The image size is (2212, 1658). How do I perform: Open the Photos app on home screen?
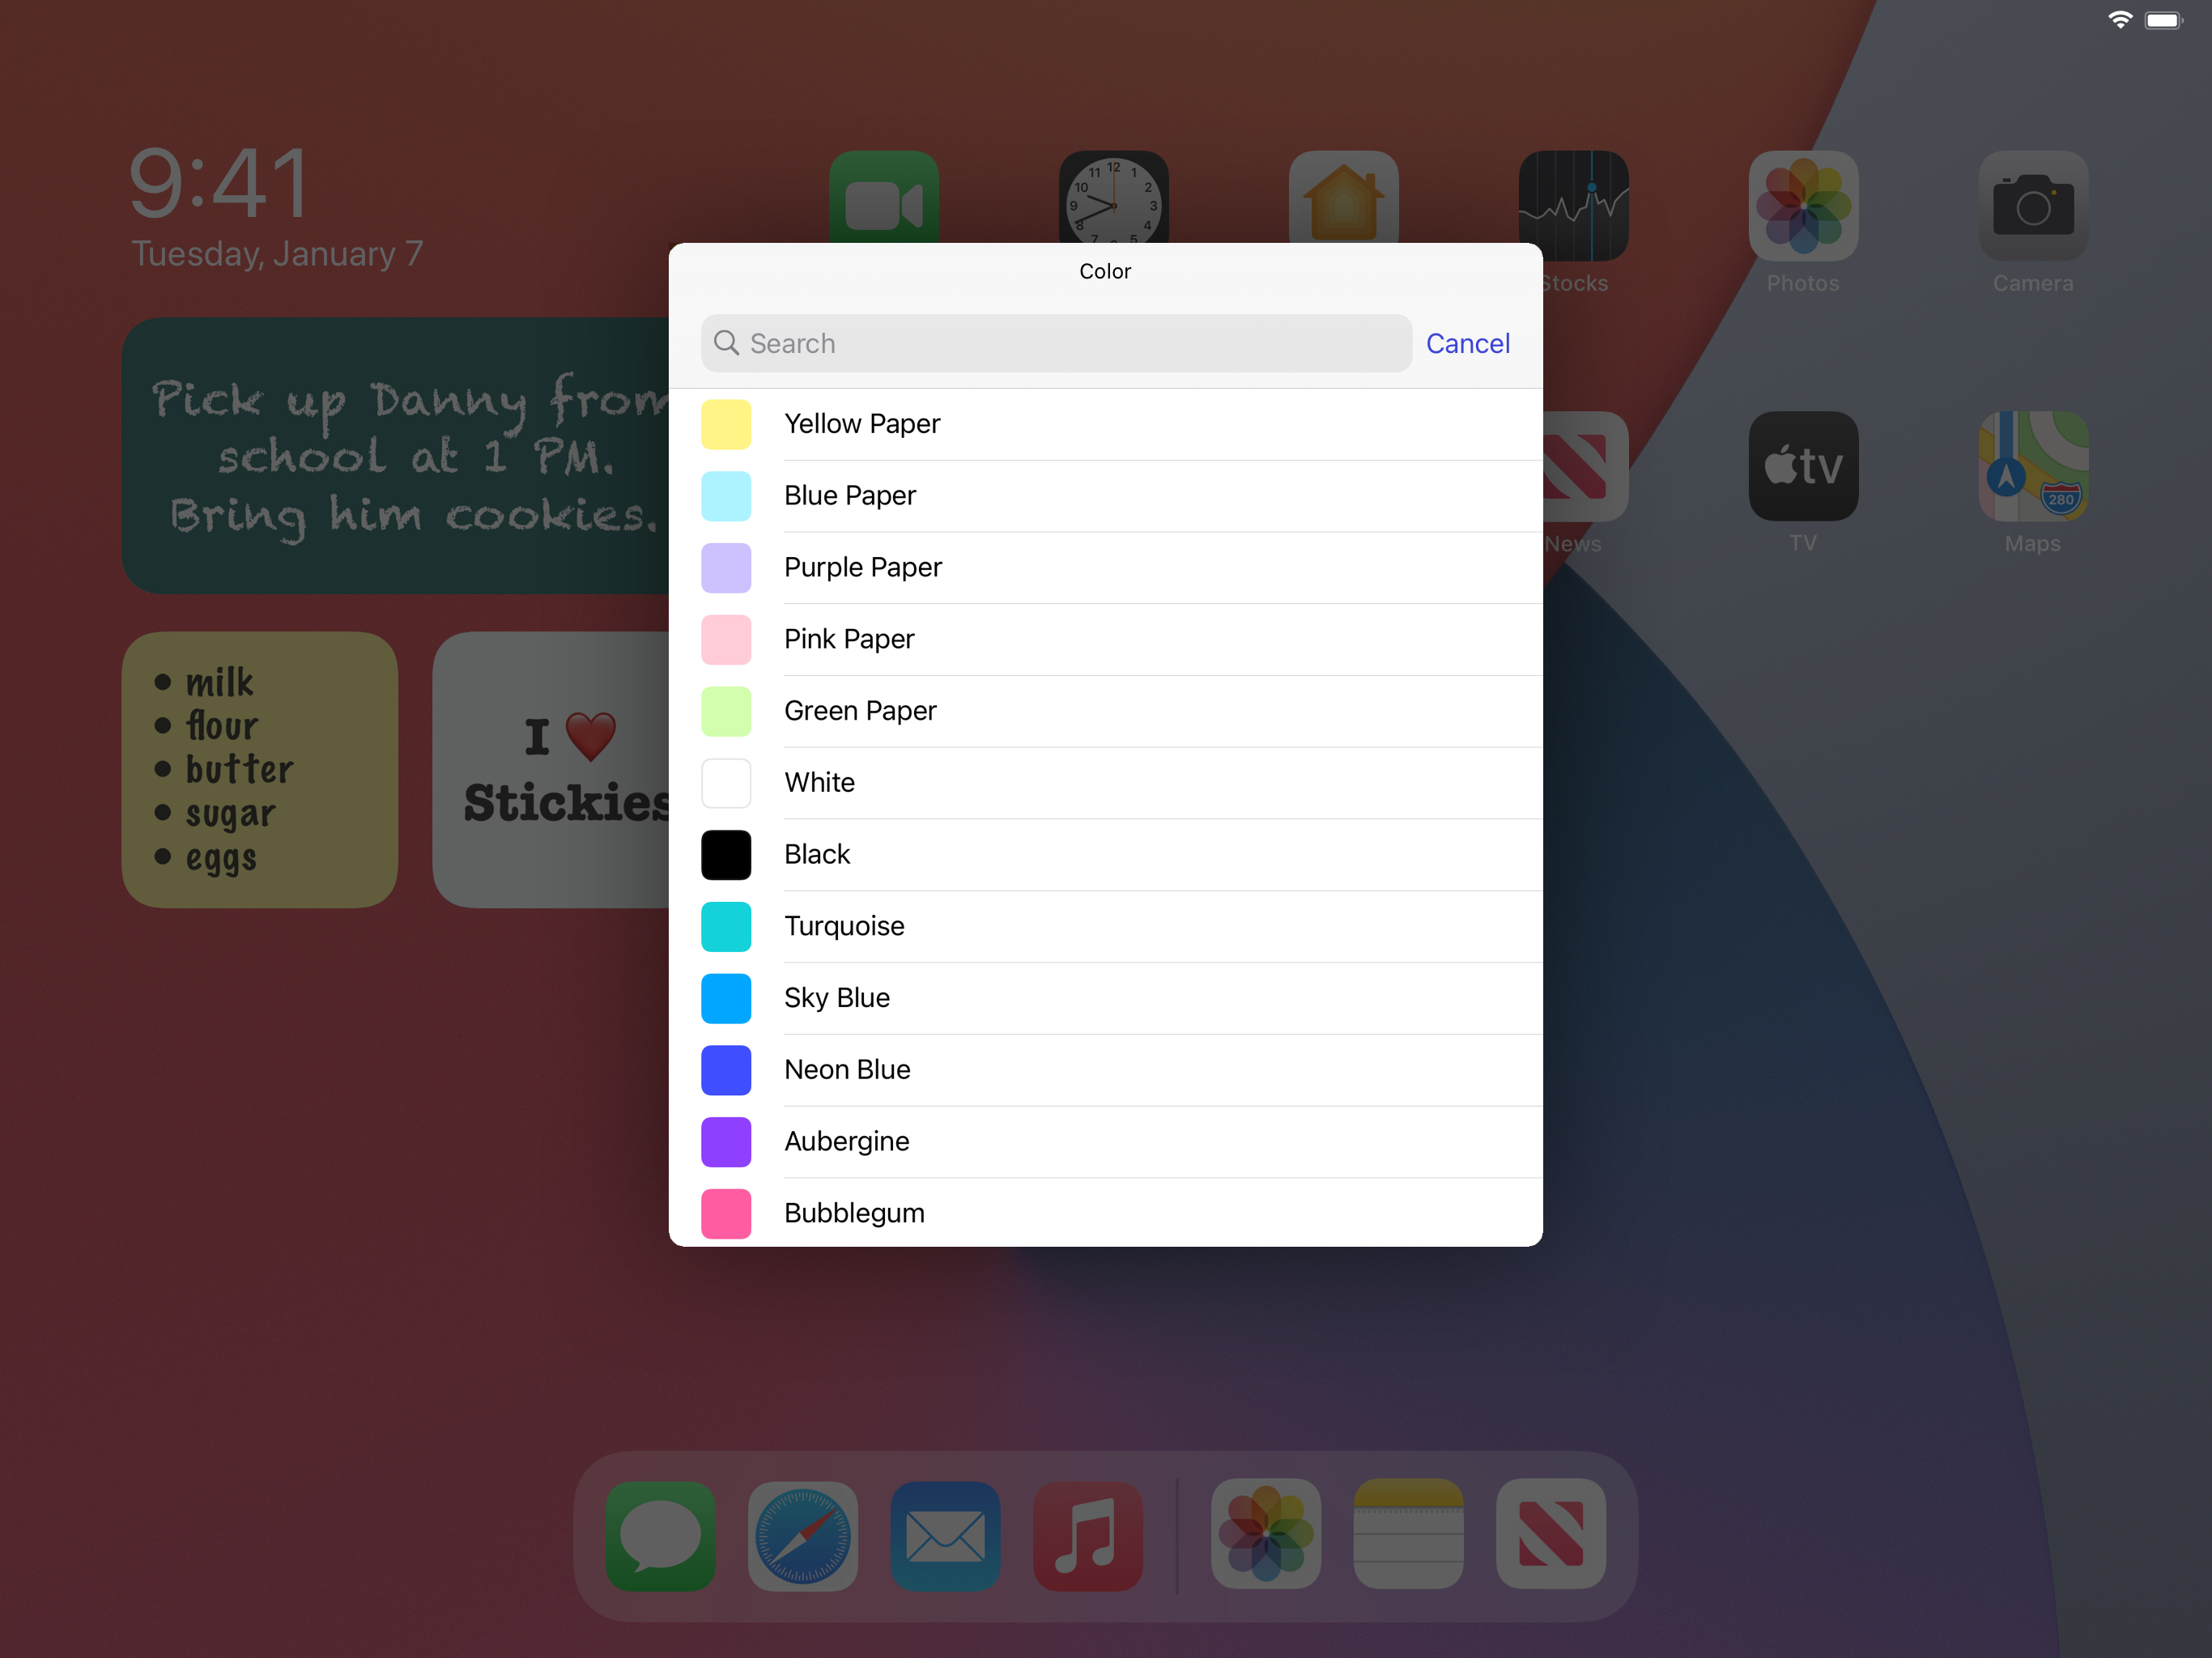[x=1802, y=206]
